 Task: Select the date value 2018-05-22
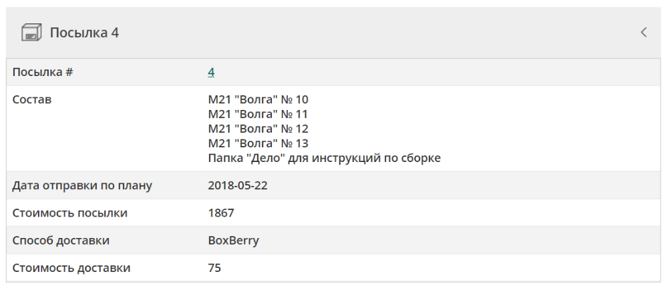238,185
